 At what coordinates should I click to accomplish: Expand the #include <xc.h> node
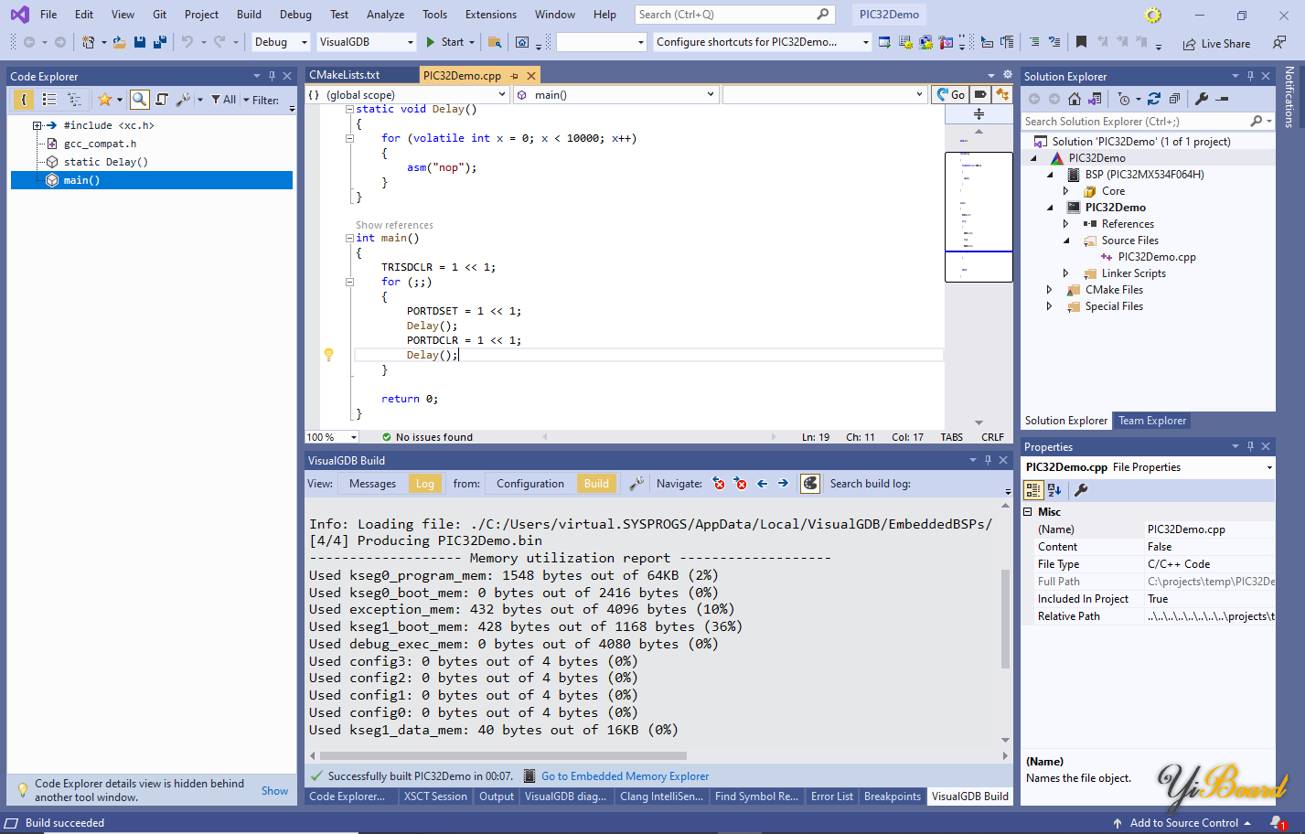click(37, 125)
